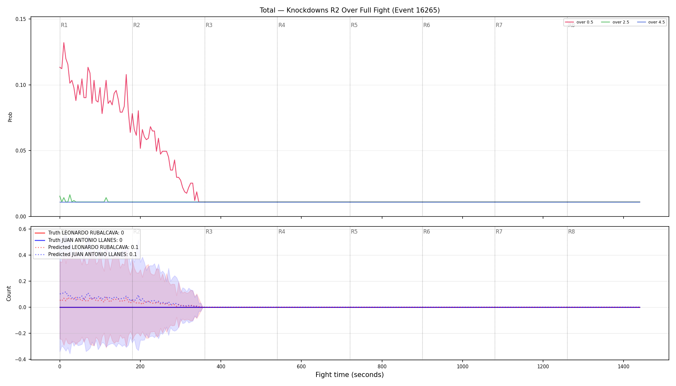Click the 'over 0.5' legend entry
This screenshot has width=676, height=386.
[579, 22]
